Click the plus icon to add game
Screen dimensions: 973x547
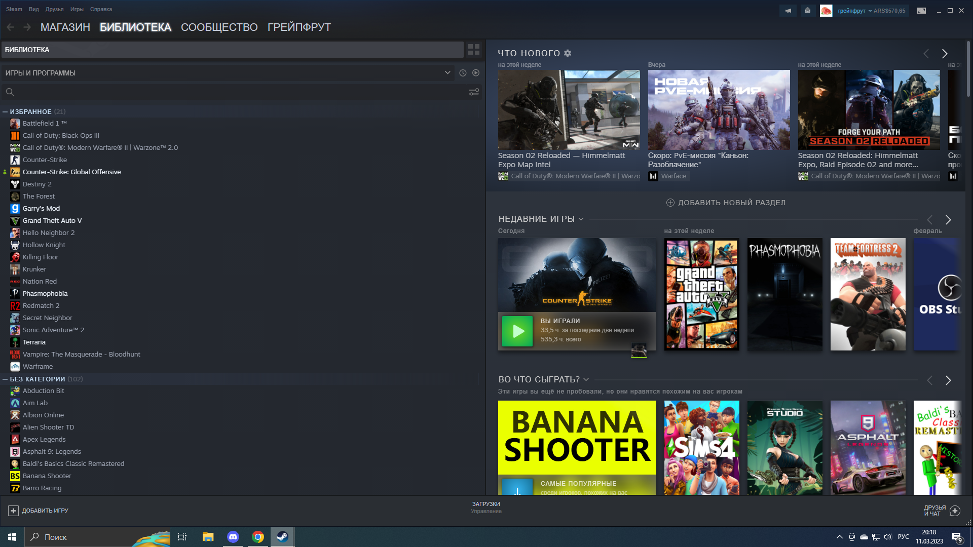[x=14, y=511]
